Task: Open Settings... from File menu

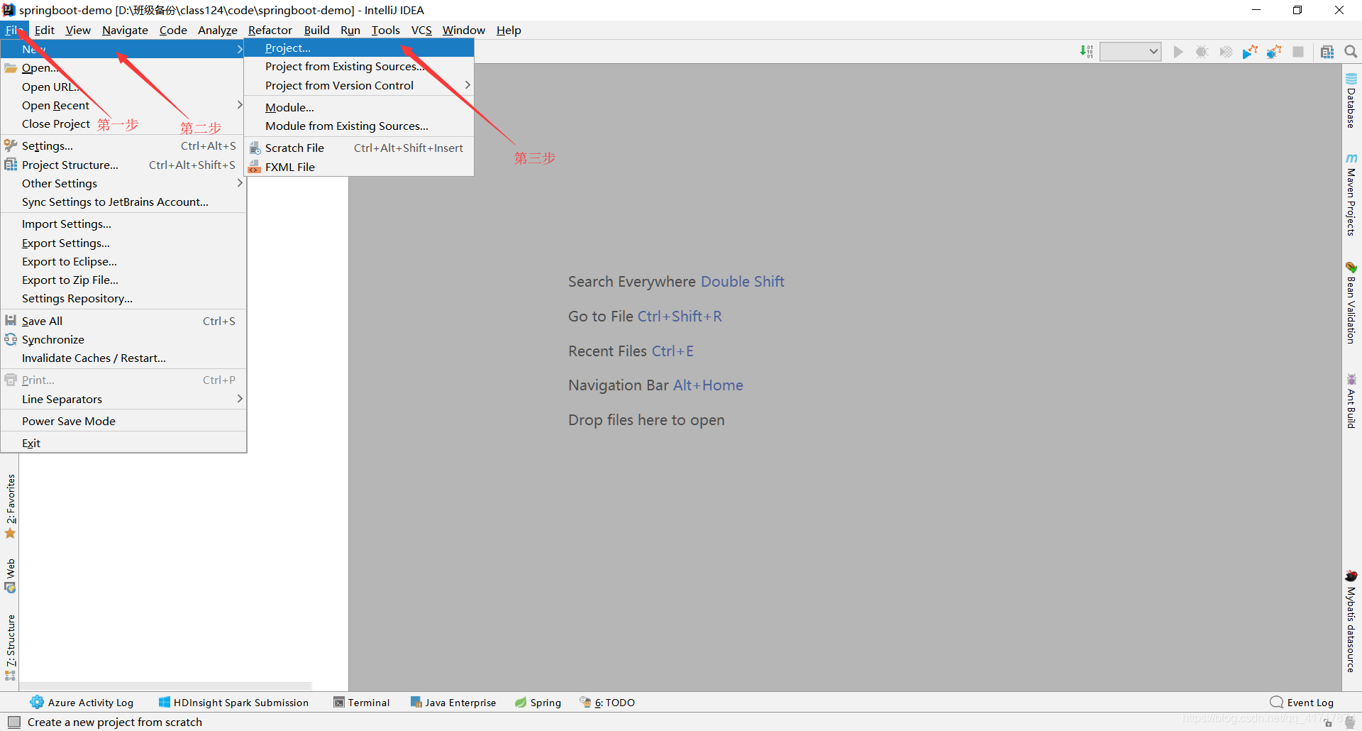Action: 123,145
